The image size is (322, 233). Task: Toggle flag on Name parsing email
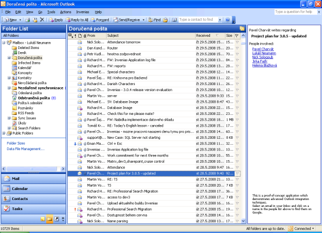(237, 221)
